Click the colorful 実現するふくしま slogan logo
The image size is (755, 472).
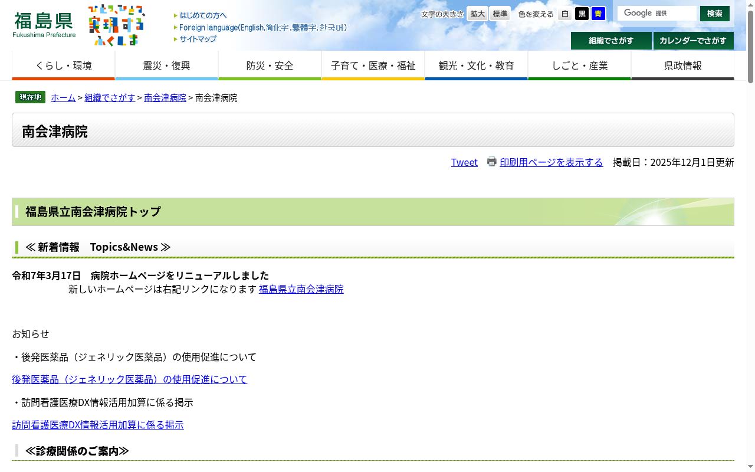pos(117,25)
